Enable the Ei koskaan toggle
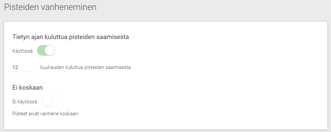Viewport: 331px width, 132px height. coord(51,101)
